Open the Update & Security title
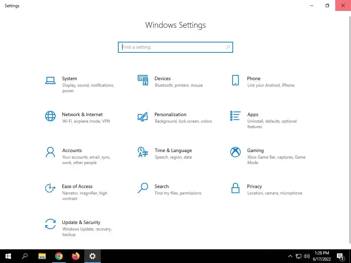The height and width of the screenshot is (263, 351). pyautogui.click(x=81, y=222)
